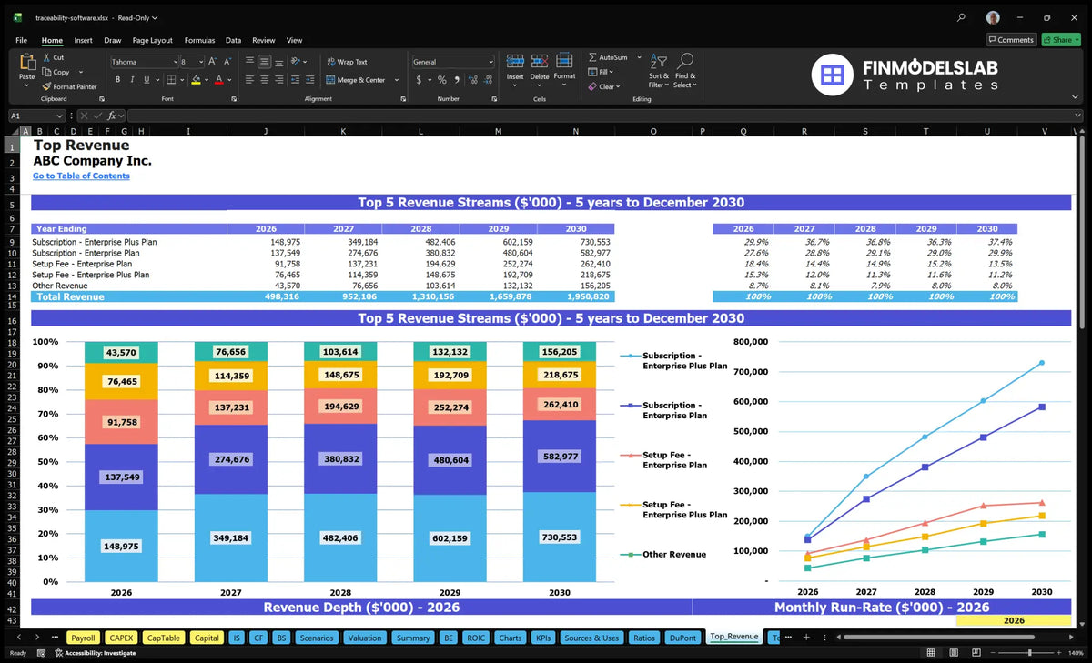Toggle Wrap Text
This screenshot has height=663, width=1092.
click(347, 62)
